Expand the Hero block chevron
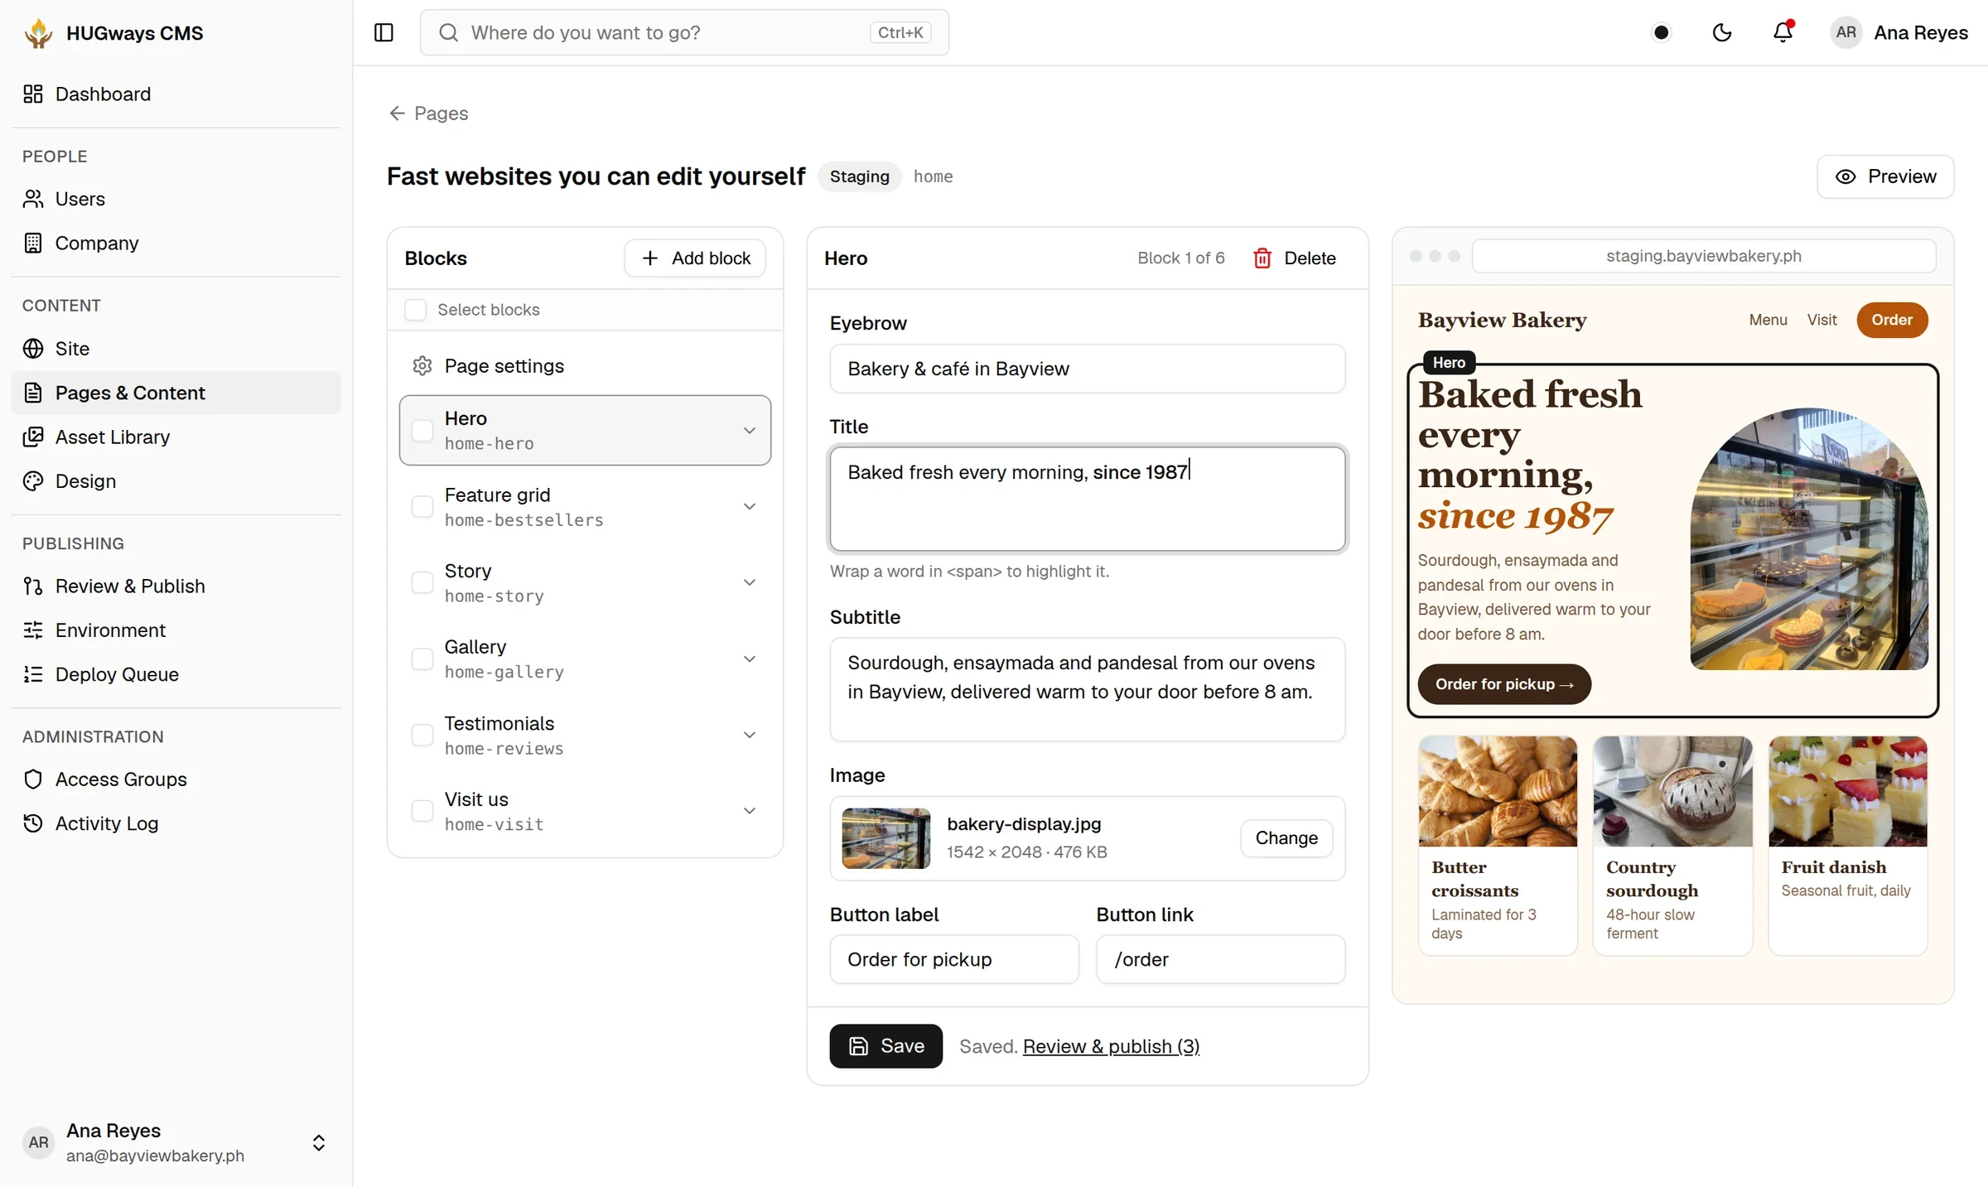Viewport: 1988px width, 1187px height. (x=750, y=431)
